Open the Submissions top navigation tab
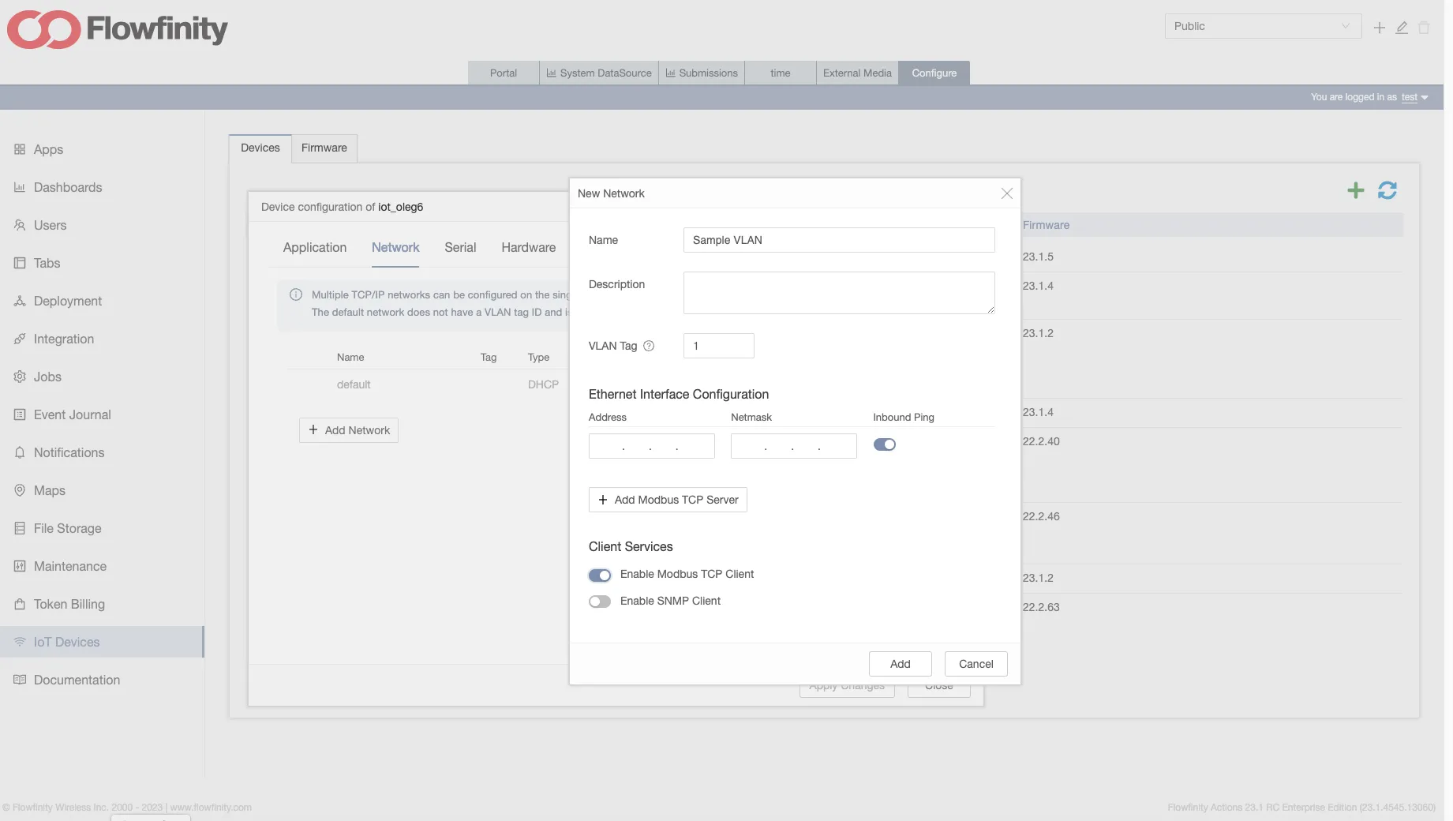 (x=702, y=73)
